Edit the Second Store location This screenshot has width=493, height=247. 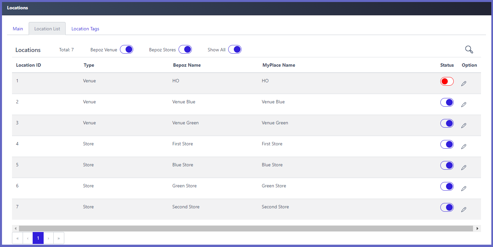pos(464,210)
